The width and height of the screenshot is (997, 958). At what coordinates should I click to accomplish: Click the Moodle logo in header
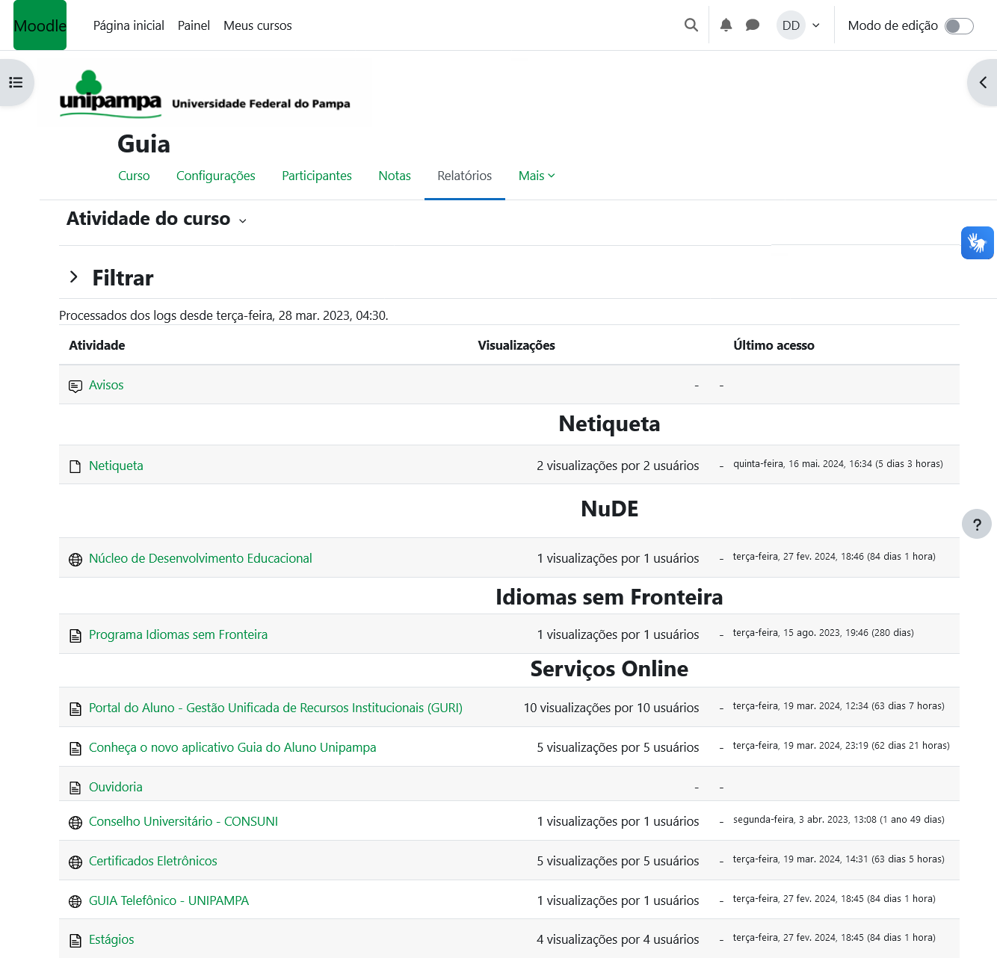click(40, 25)
